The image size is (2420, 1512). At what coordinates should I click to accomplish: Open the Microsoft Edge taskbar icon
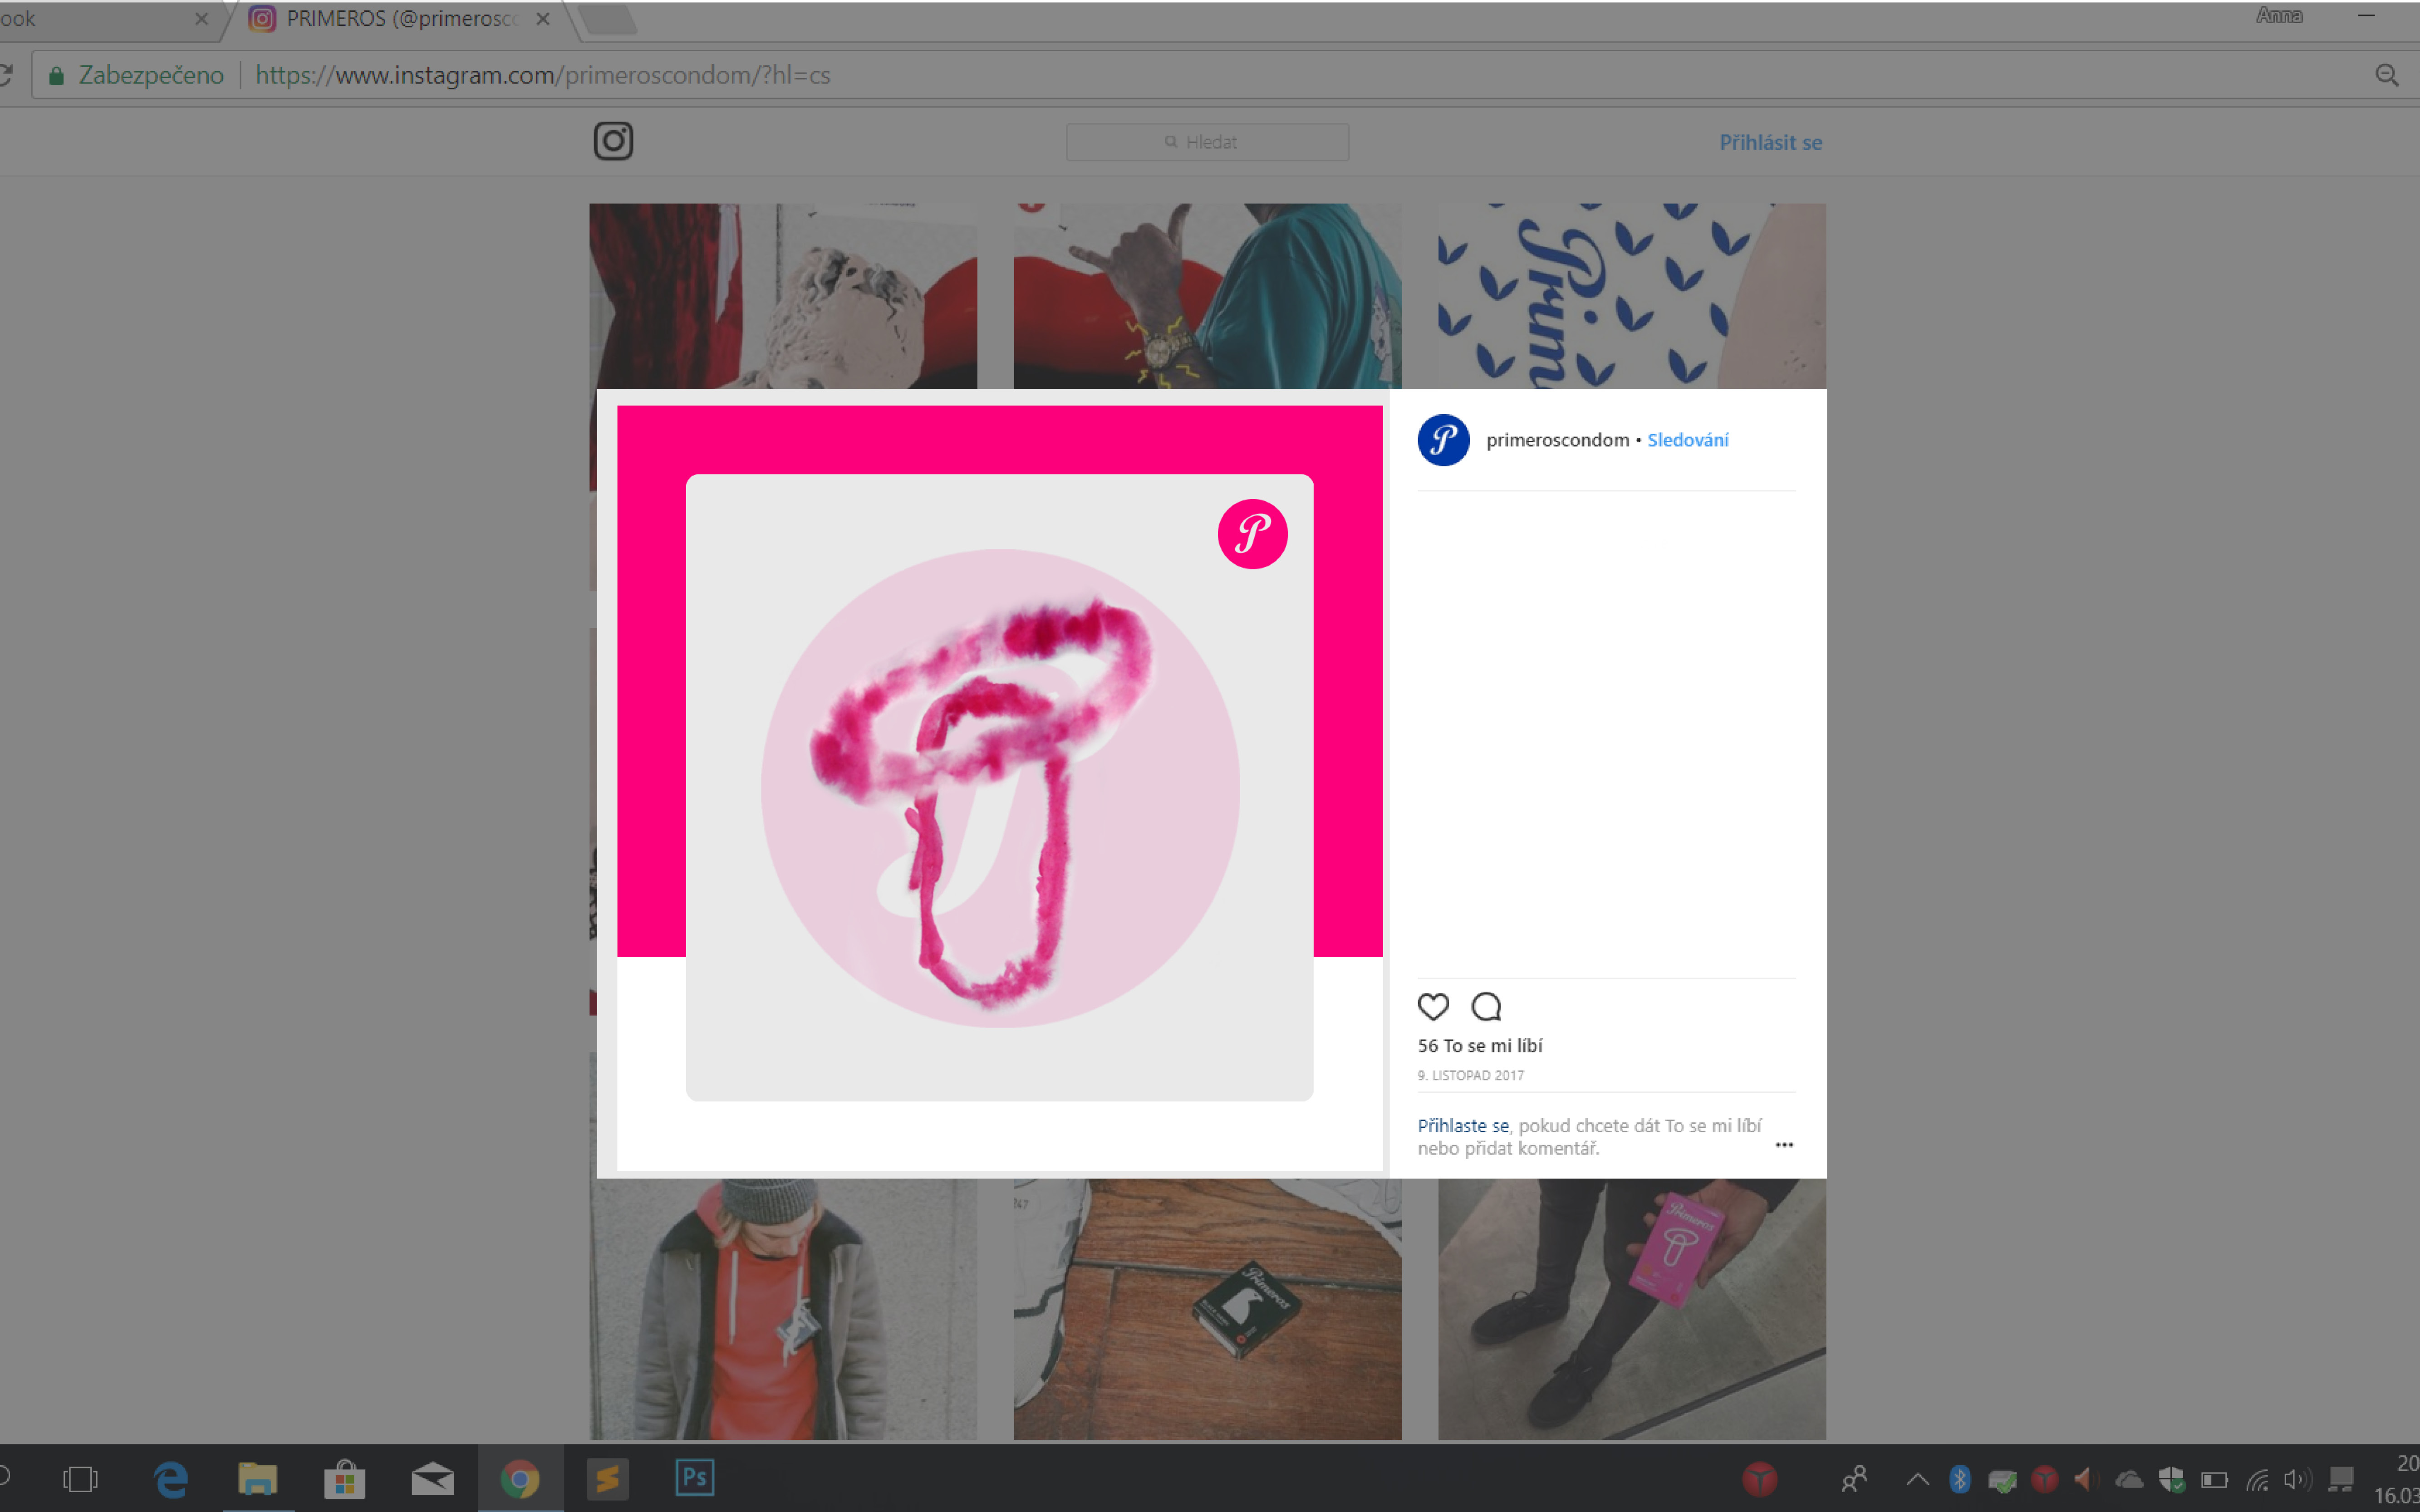click(x=170, y=1478)
